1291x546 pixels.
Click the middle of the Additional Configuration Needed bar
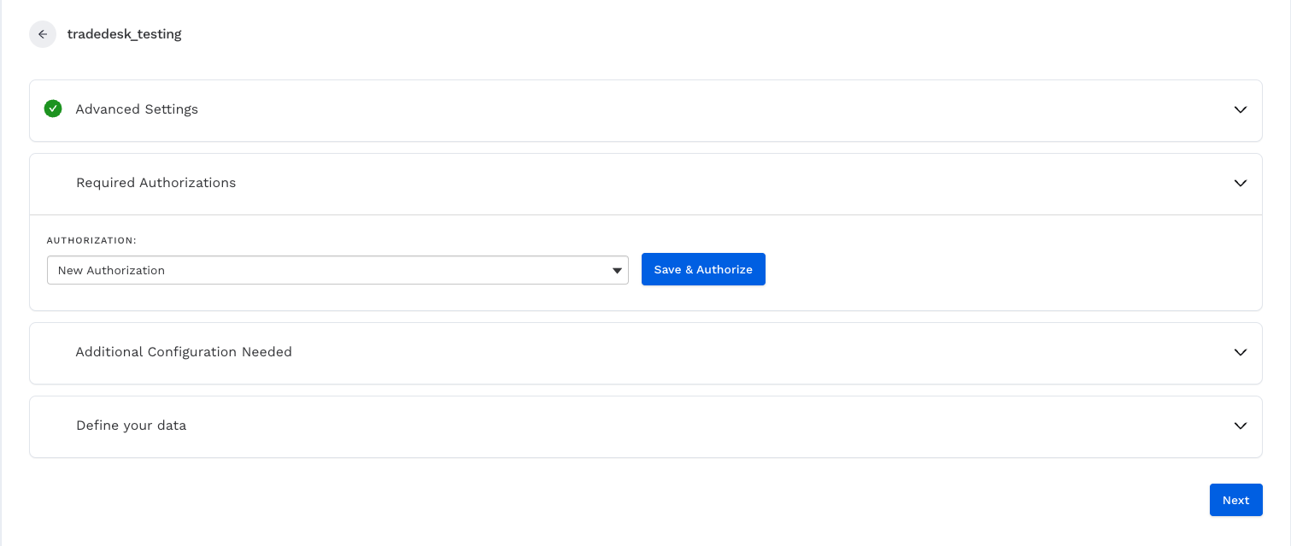(x=645, y=353)
